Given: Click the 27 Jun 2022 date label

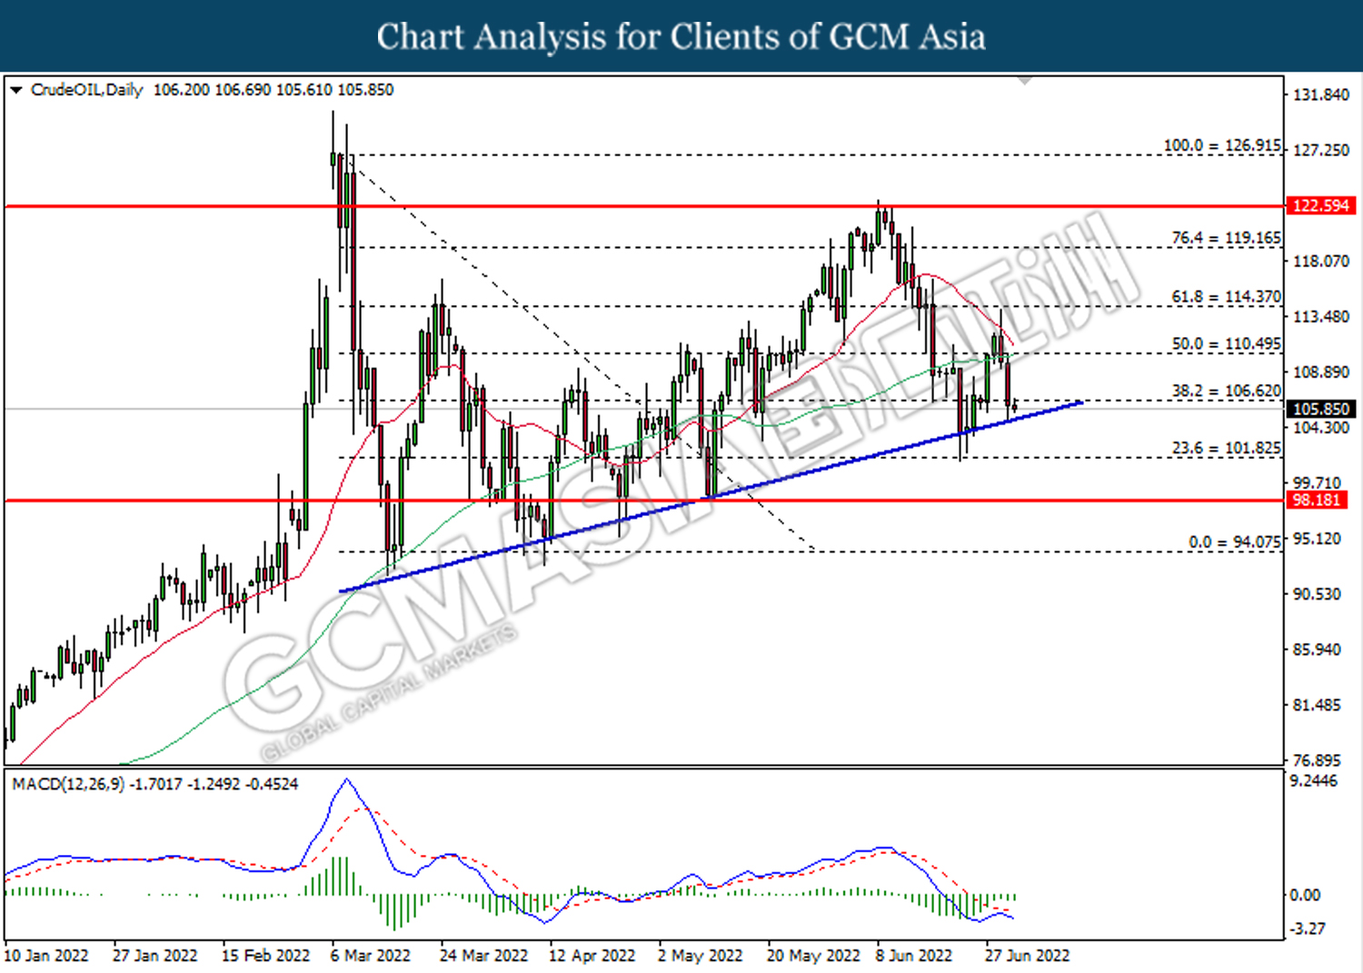Looking at the screenshot, I should click(x=1028, y=956).
